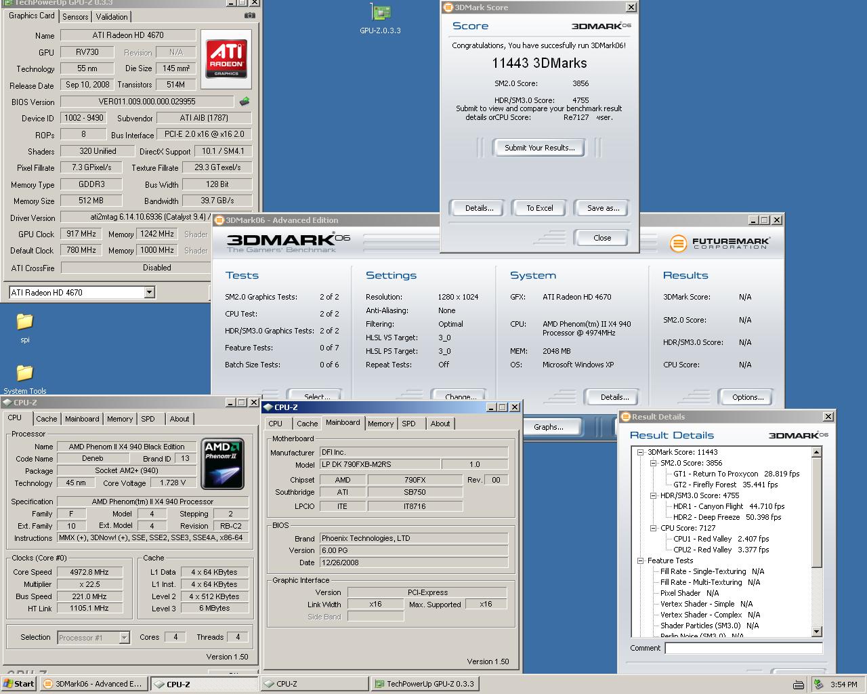
Task: Select HDR2 - Deep Freeze result row
Action: click(727, 517)
